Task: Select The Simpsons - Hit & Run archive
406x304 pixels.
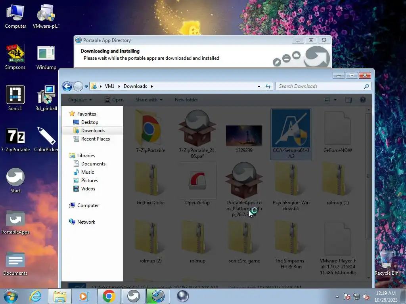Action: pyautogui.click(x=291, y=245)
